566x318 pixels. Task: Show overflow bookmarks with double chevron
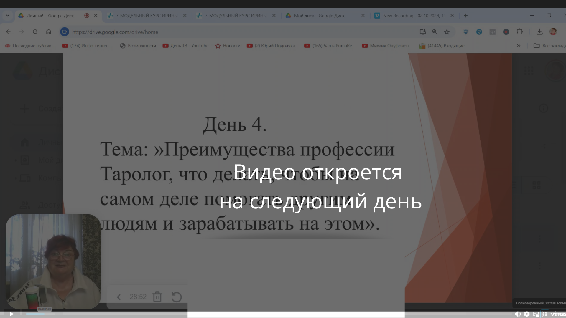(x=519, y=46)
